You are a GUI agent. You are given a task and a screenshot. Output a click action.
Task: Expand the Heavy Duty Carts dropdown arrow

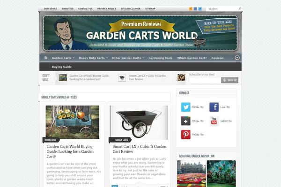coord(107,58)
